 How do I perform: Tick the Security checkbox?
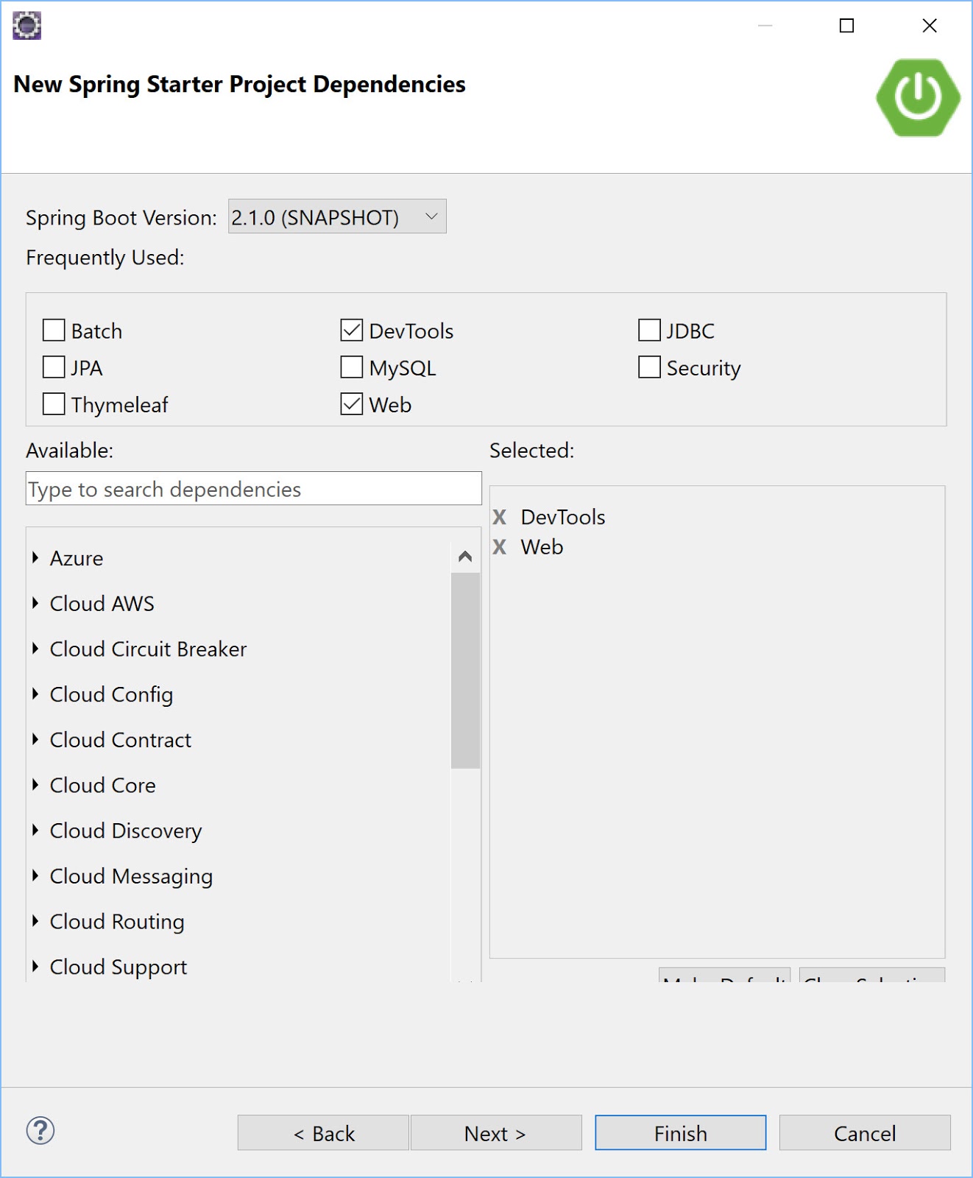(x=649, y=367)
